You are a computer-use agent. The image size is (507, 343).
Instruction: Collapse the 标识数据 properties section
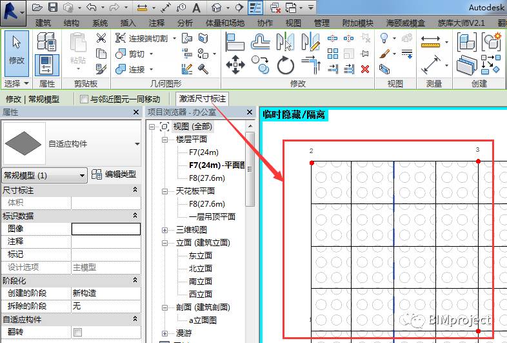(x=135, y=215)
